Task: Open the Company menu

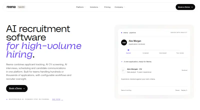Action: pyautogui.click(x=119, y=7)
